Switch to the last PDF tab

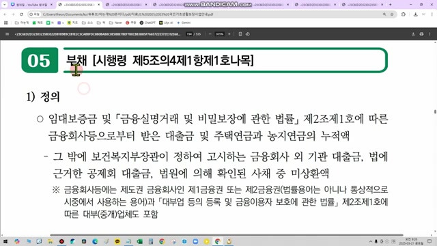point(363,5)
